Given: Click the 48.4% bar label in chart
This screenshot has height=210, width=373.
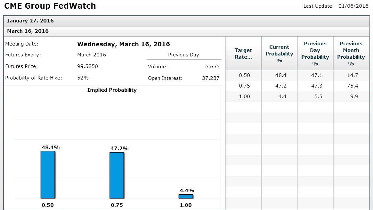Looking at the screenshot, I should click(51, 147).
